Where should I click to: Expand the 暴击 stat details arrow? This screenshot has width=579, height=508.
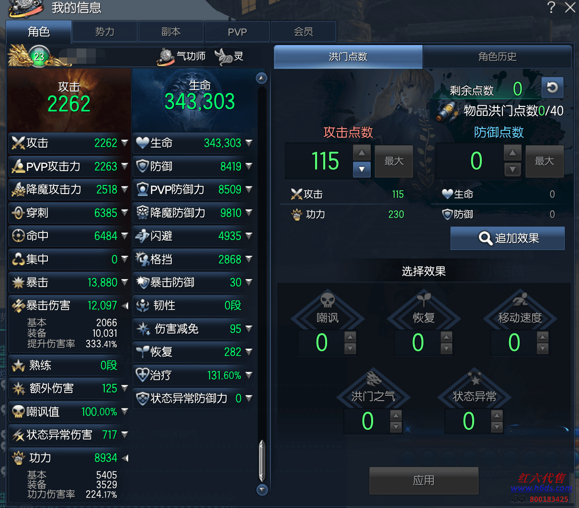point(125,282)
